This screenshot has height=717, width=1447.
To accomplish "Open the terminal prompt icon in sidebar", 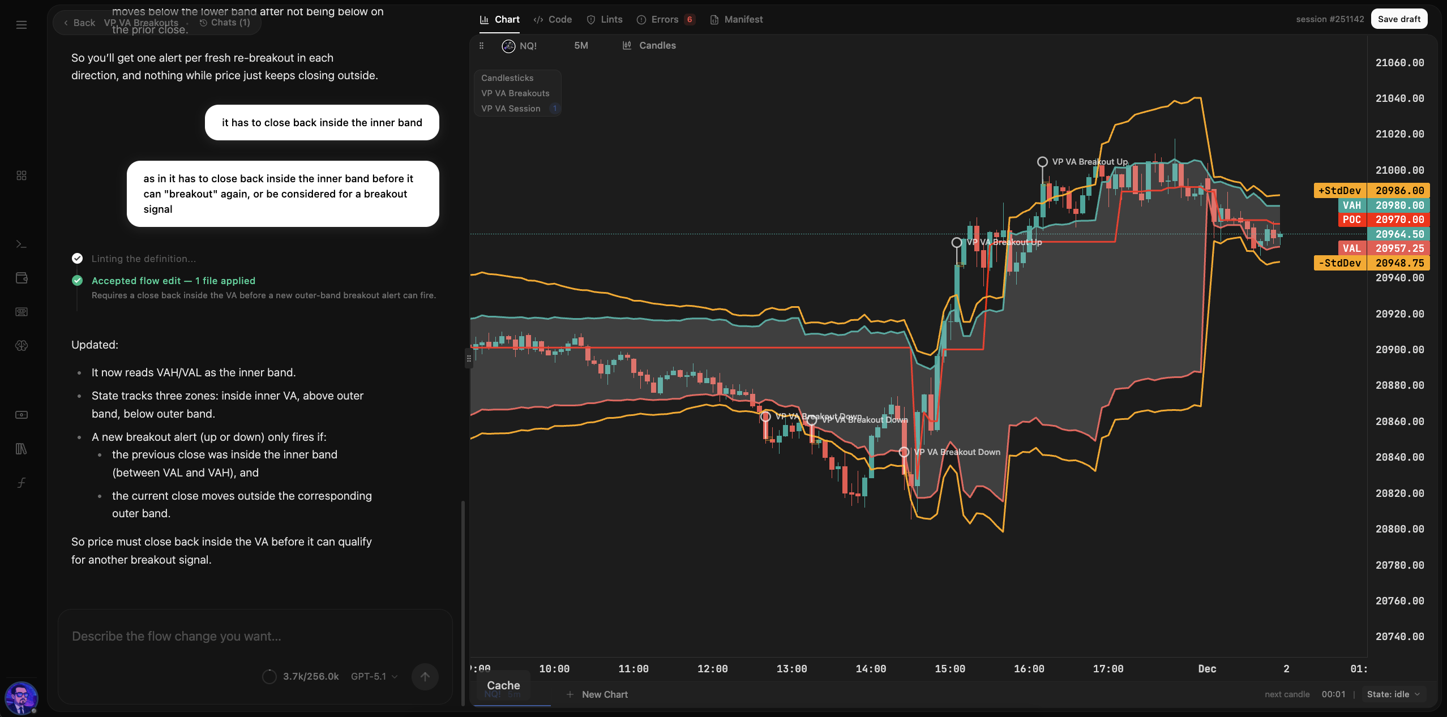I will pyautogui.click(x=22, y=244).
